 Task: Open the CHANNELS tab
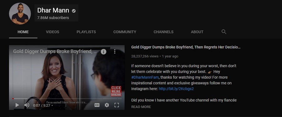(x=164, y=32)
